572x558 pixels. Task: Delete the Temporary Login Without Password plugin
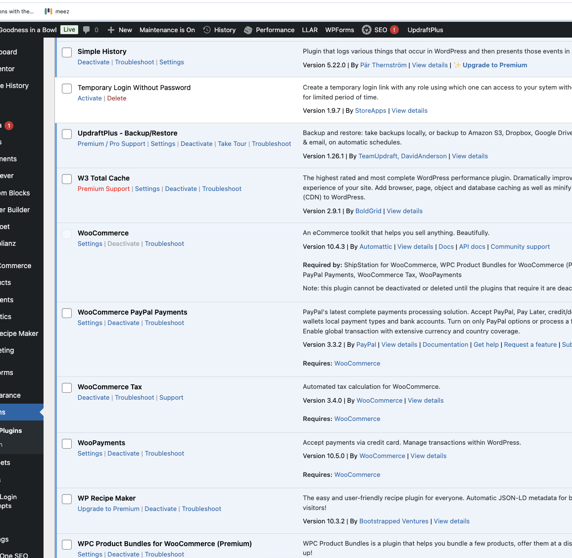pos(117,98)
